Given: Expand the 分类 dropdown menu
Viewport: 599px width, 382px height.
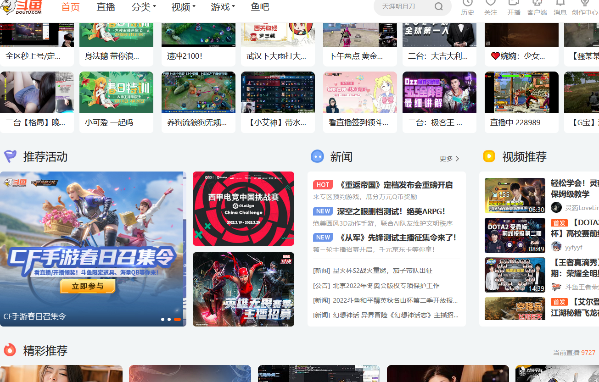Looking at the screenshot, I should pos(144,7).
